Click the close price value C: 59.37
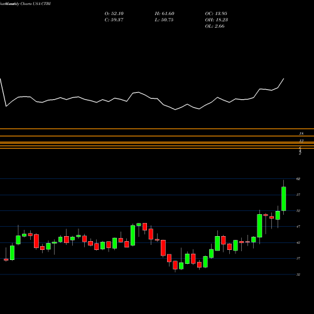314x314 pixels. point(114,20)
